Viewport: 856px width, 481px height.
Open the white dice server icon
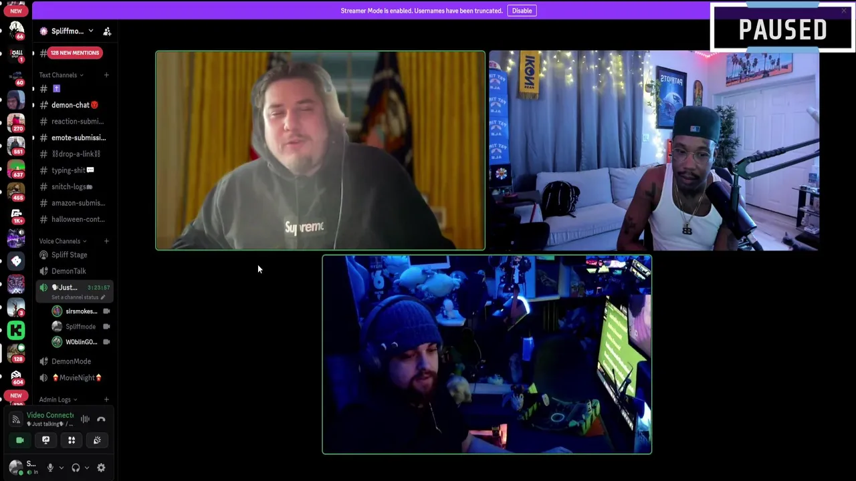pos(16,261)
